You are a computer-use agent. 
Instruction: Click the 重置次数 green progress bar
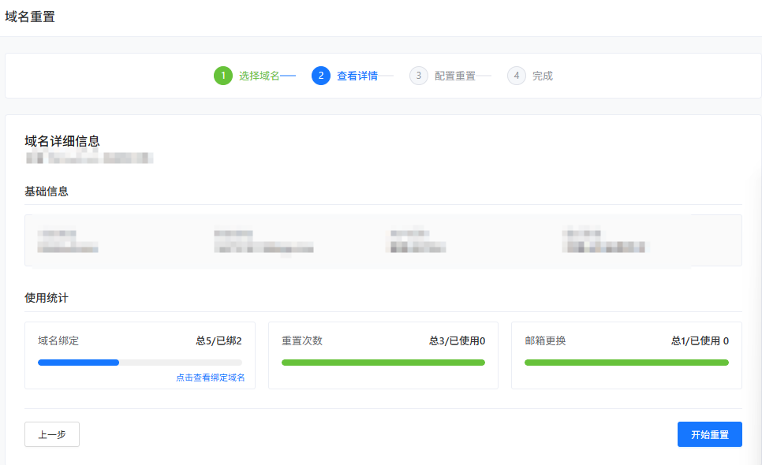click(383, 363)
